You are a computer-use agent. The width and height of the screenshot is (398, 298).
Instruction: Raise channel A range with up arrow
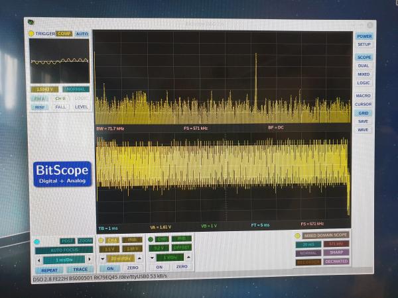pos(139,258)
